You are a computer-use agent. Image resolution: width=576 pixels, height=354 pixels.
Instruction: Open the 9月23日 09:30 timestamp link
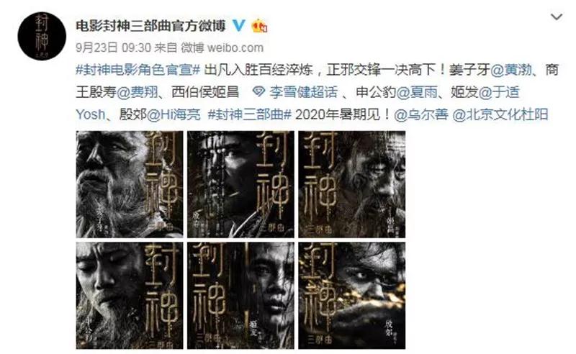pos(114,47)
